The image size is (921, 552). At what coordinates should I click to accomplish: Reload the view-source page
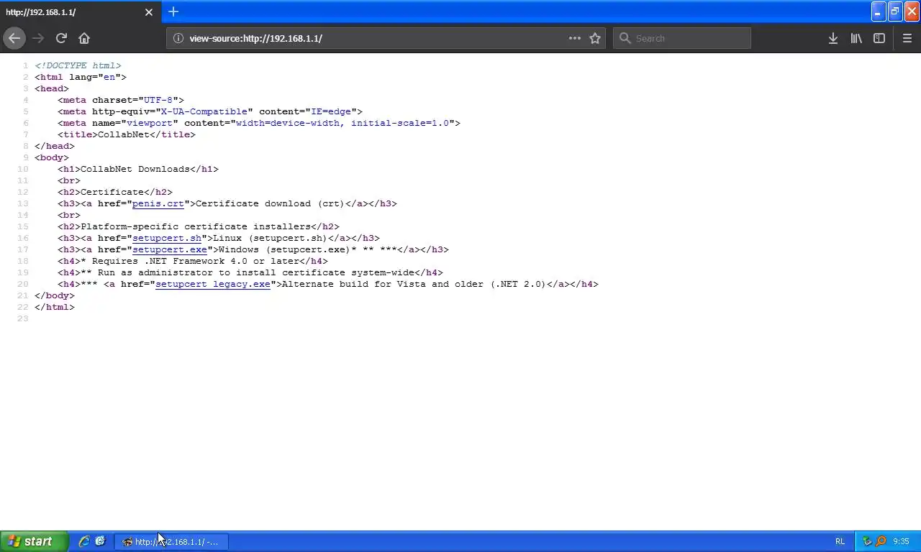(x=61, y=38)
